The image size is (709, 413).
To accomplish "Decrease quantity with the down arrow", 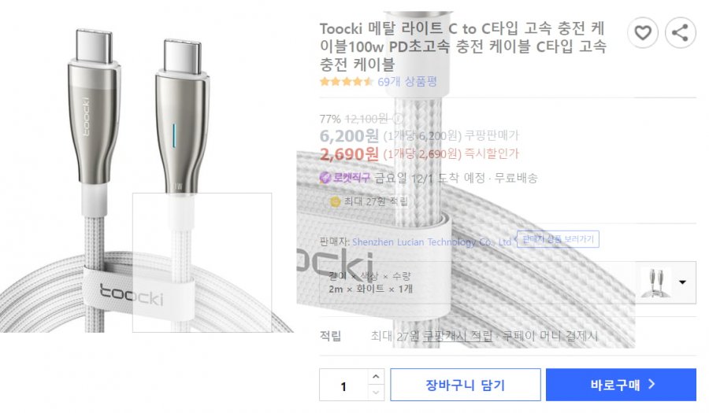I will coord(376,393).
